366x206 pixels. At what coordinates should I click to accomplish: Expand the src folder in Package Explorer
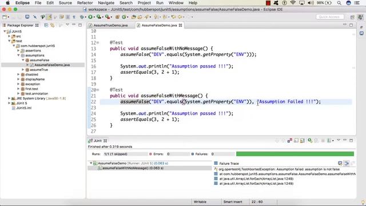9,36
